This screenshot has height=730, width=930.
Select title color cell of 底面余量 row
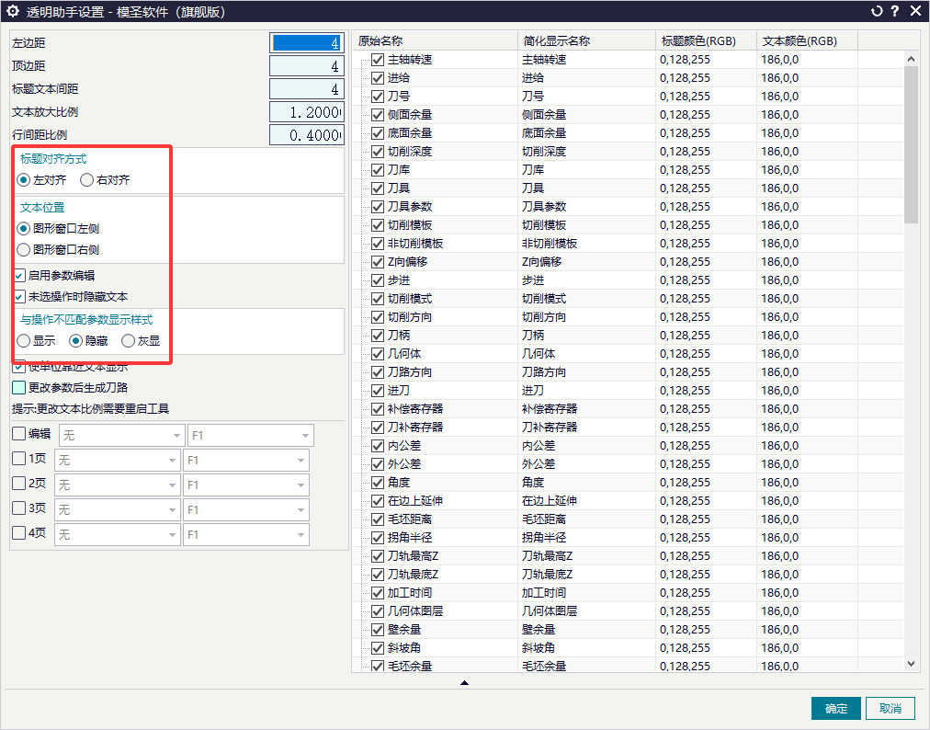click(x=707, y=133)
